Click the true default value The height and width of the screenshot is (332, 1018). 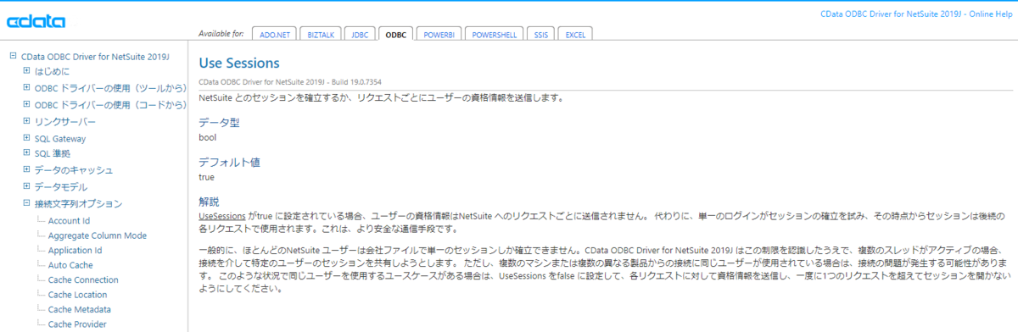(206, 177)
